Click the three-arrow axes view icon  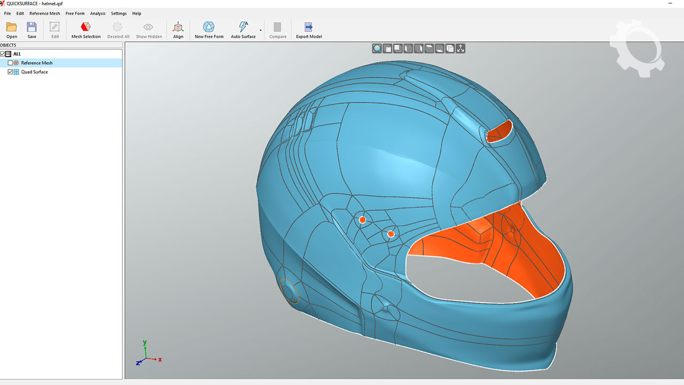click(461, 49)
